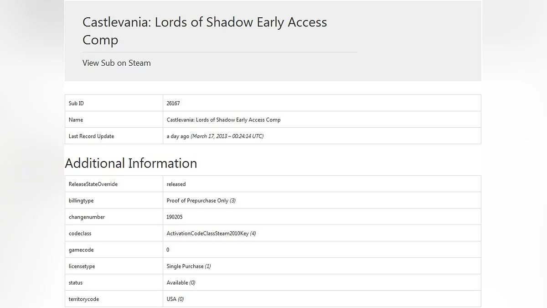This screenshot has height=308, width=547.
Task: Click the Name row label
Action: [76, 120]
